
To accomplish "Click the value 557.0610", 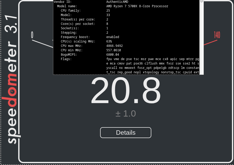I will tap(114, 50).
